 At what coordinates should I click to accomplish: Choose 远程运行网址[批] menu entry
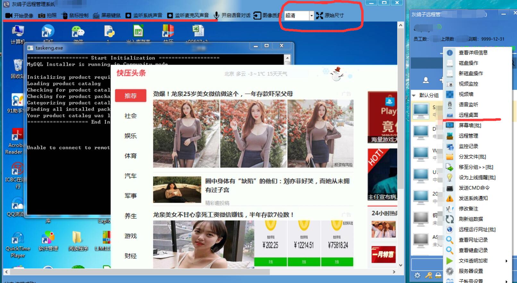(477, 230)
